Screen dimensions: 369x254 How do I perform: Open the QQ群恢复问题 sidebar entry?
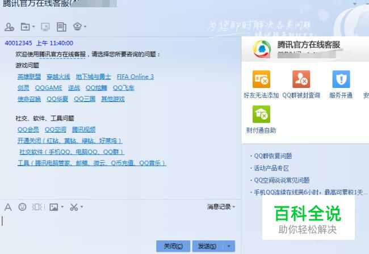tap(273, 156)
